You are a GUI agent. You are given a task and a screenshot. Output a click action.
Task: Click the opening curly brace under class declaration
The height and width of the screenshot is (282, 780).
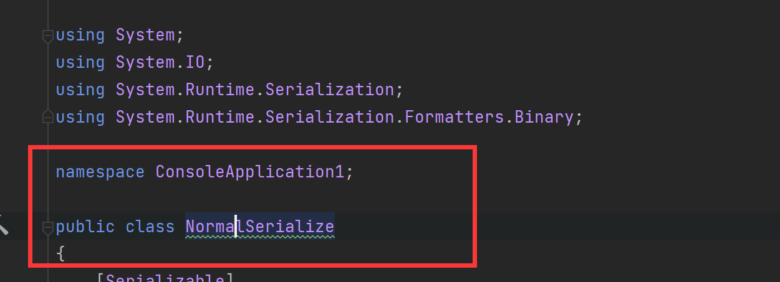60,254
